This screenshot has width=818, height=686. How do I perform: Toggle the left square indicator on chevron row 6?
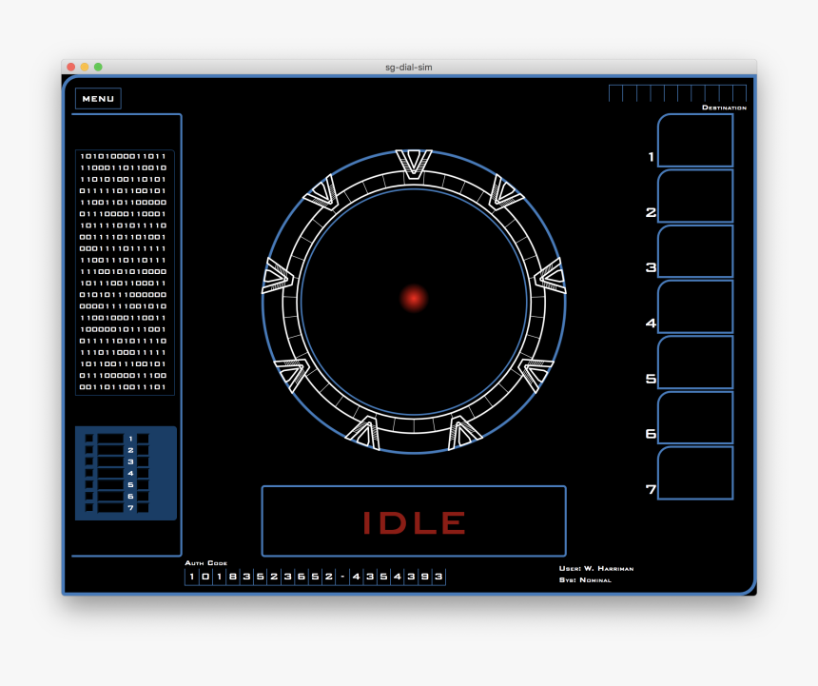pyautogui.click(x=89, y=496)
